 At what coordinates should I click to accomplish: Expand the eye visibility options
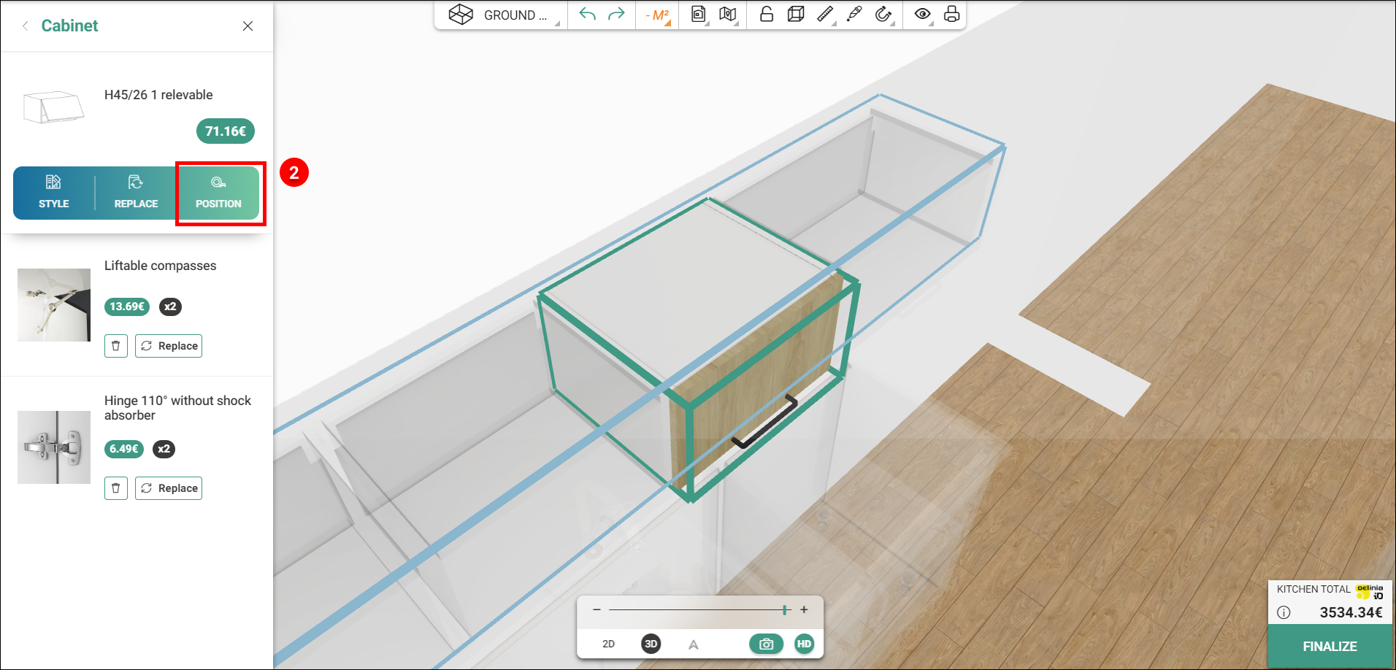[924, 15]
